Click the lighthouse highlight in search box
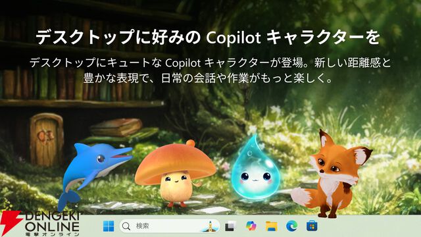421x237 pixels. [210, 226]
